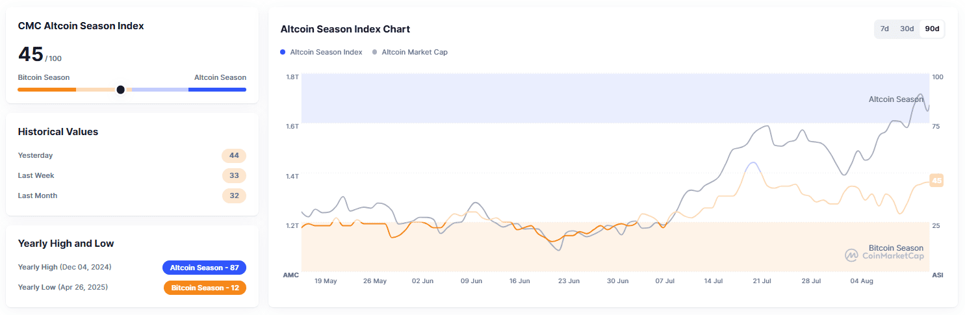The width and height of the screenshot is (965, 315).
Task: Click the Bitcoin Season - 12 badge
Action: pyautogui.click(x=205, y=288)
